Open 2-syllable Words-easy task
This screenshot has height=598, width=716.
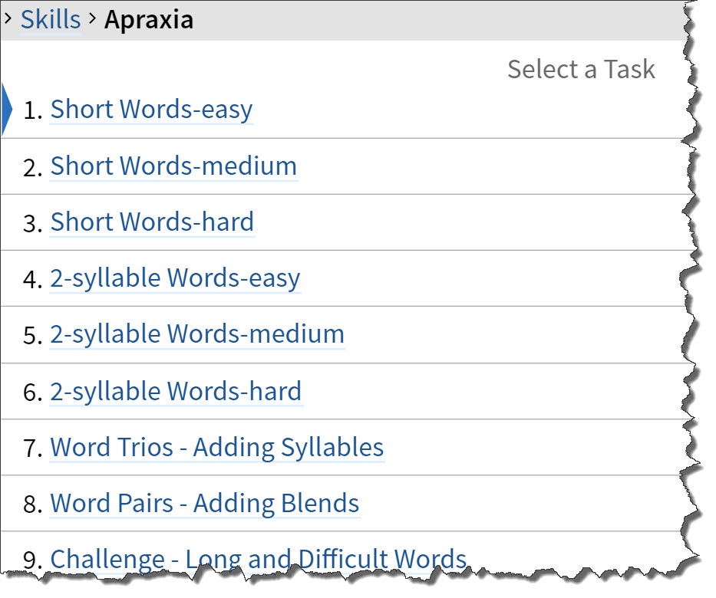[x=175, y=278]
